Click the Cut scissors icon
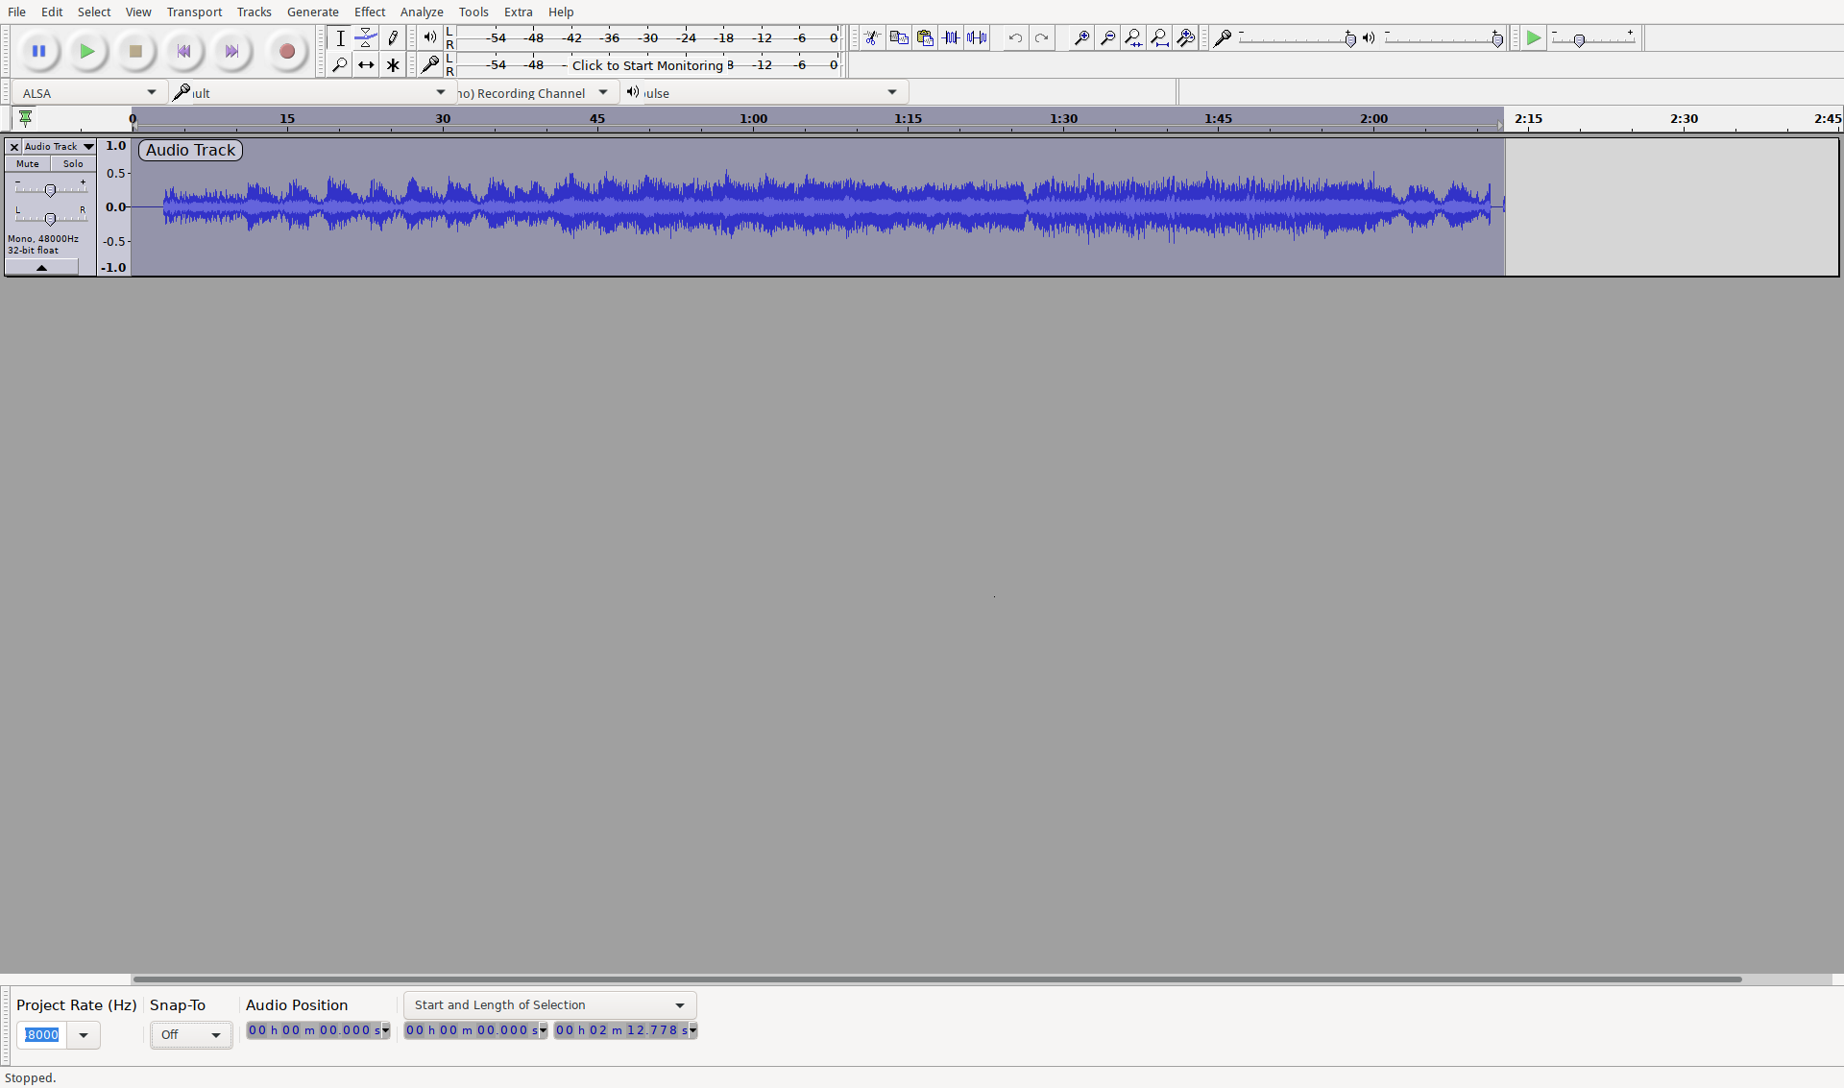 coord(872,38)
